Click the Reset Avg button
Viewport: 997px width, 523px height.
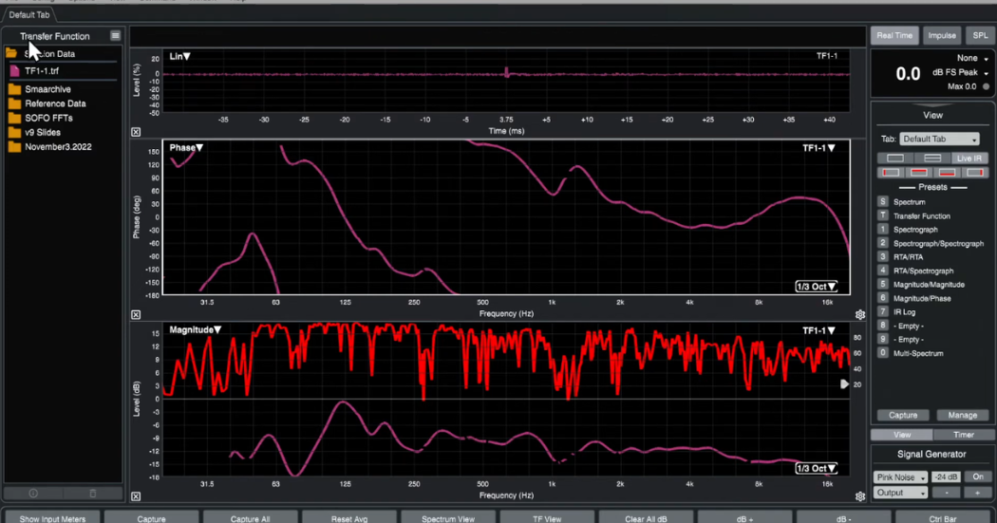click(x=349, y=517)
